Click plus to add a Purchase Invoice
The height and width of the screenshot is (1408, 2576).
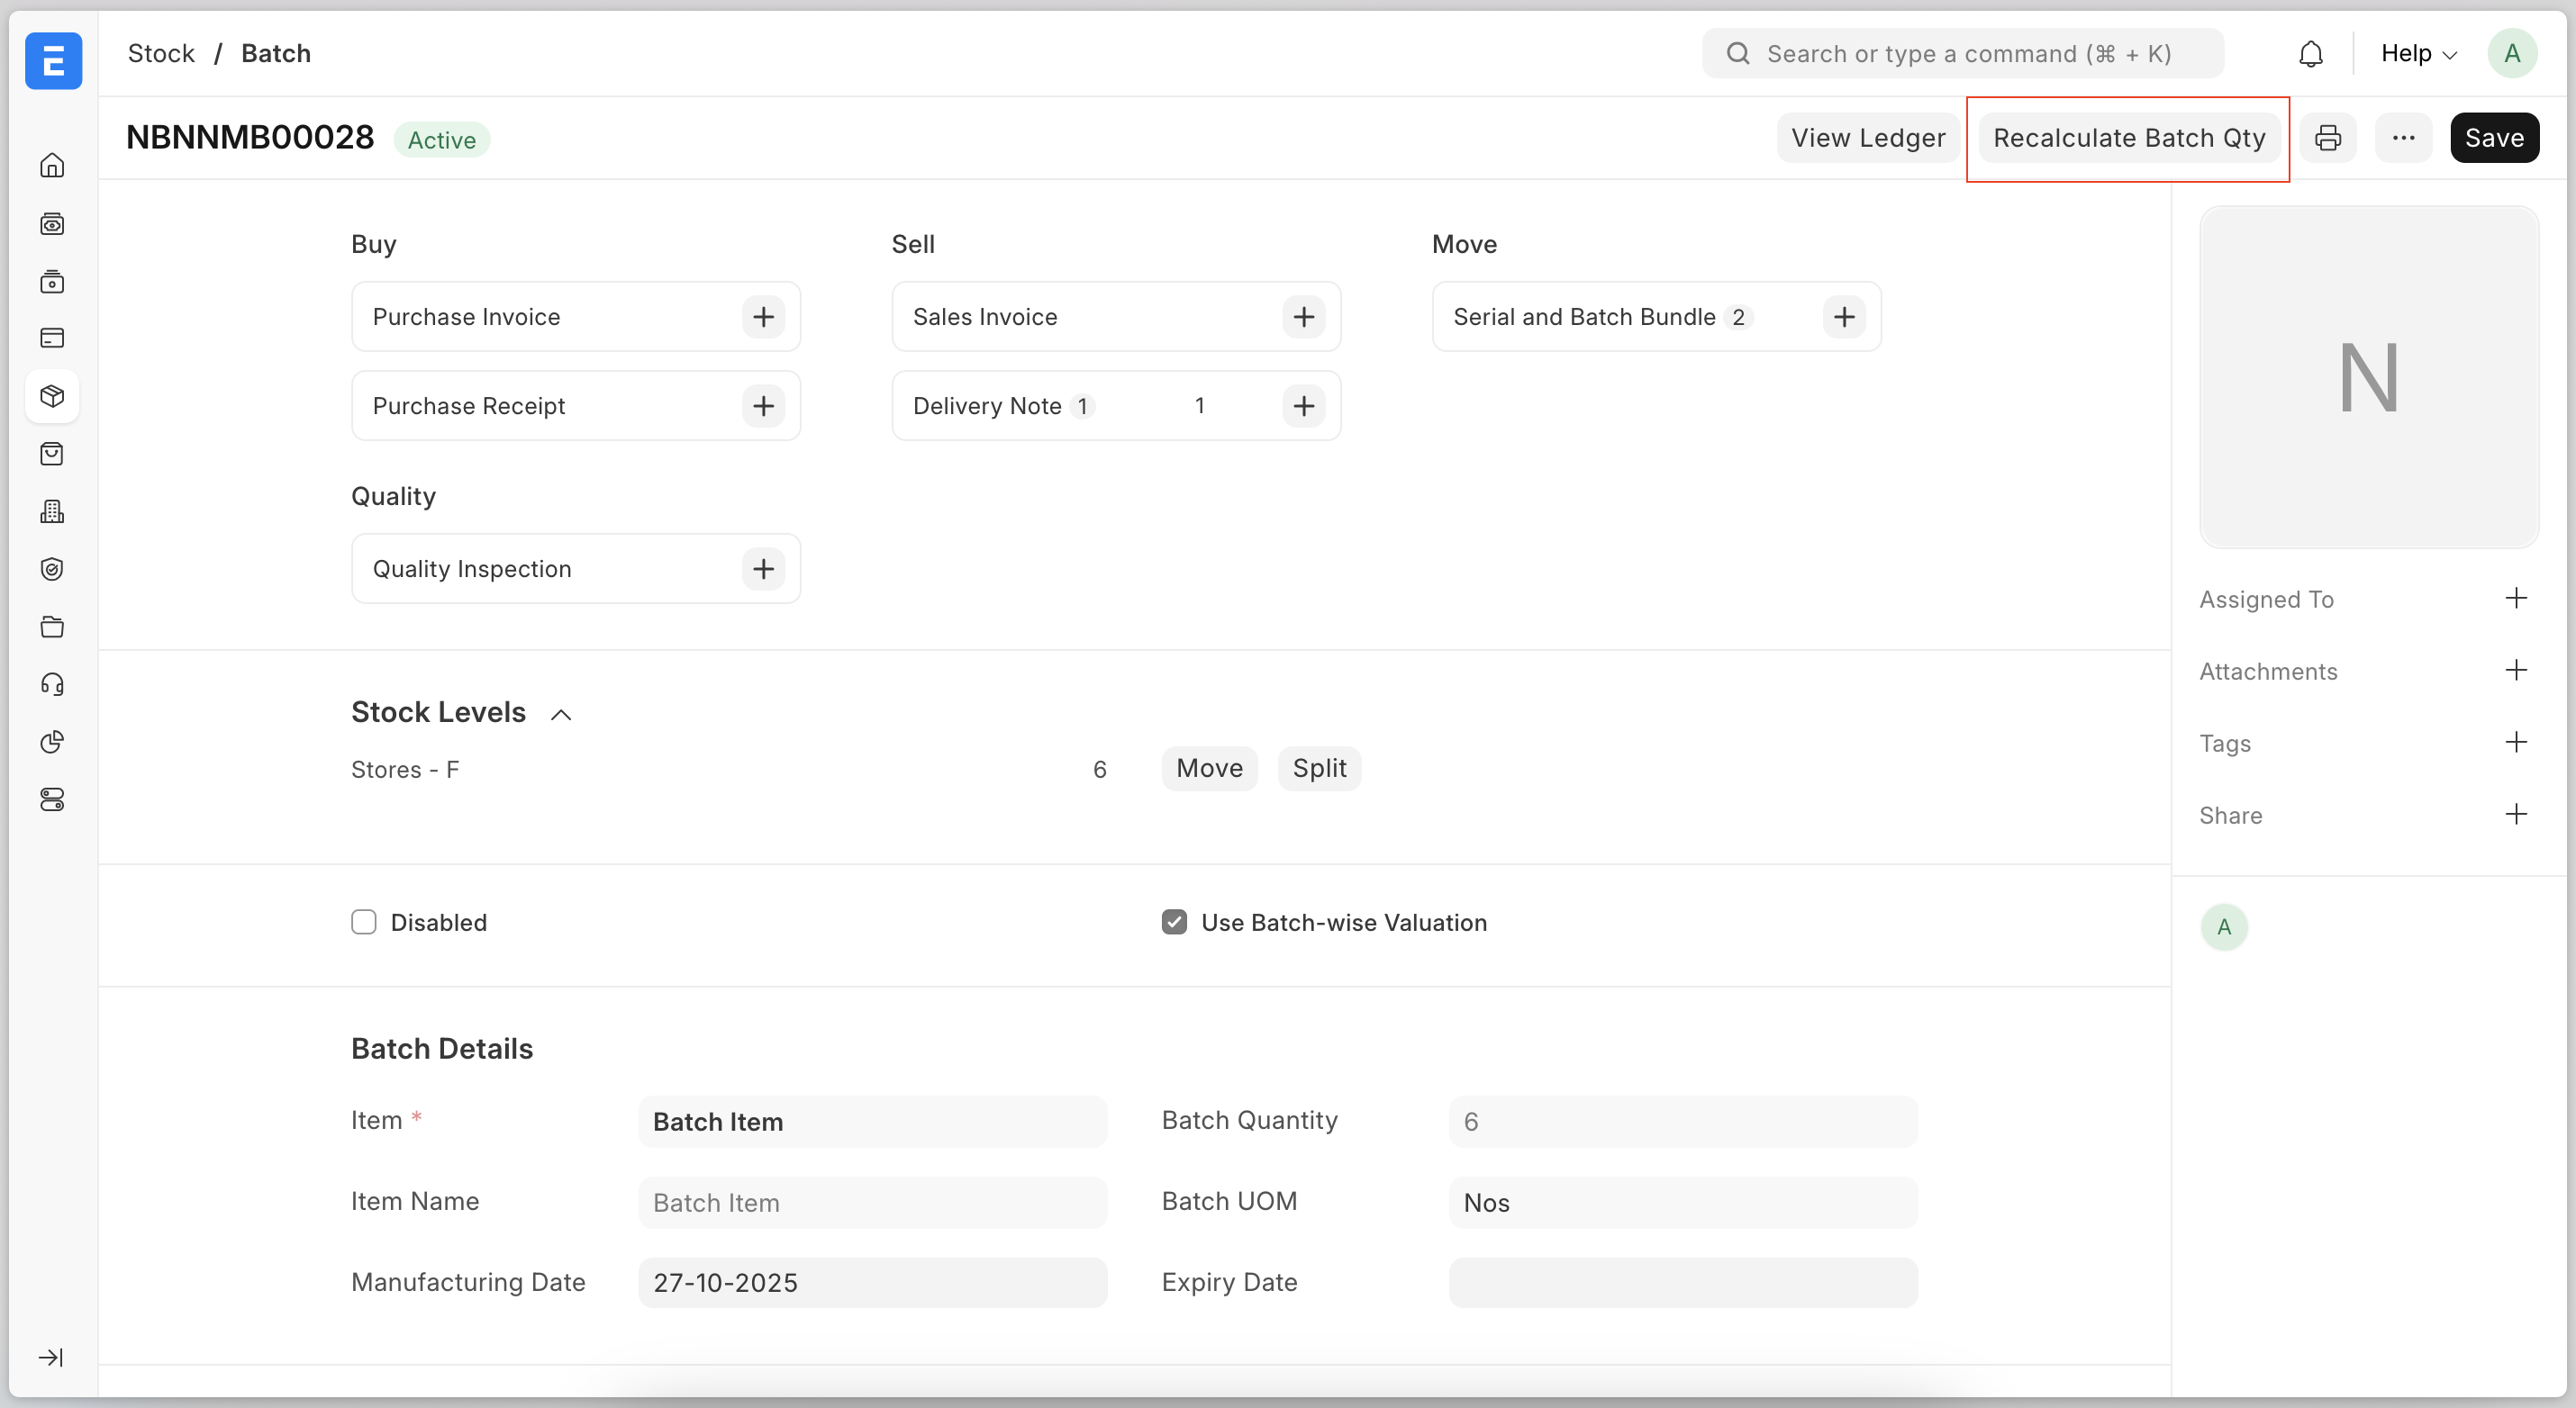coord(763,317)
